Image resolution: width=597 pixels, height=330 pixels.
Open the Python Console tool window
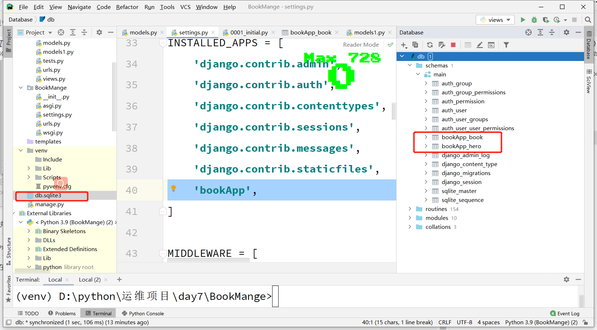coord(143,313)
